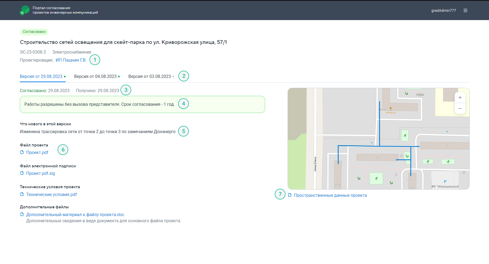Click building 52 on the map
The width and height of the screenshot is (489, 264).
(x=378, y=157)
